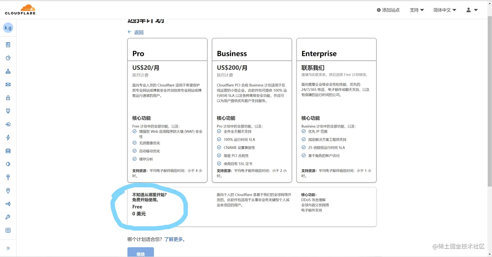Click the 联系我们 heading in Enterprise
This screenshot has height=257, width=492.
[x=313, y=68]
